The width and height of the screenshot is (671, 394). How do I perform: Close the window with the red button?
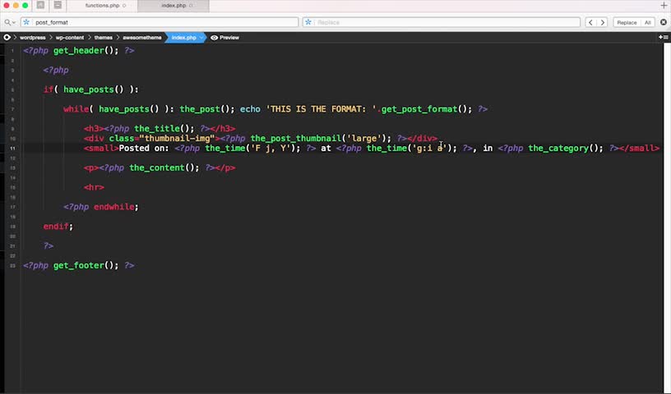click(x=7, y=6)
